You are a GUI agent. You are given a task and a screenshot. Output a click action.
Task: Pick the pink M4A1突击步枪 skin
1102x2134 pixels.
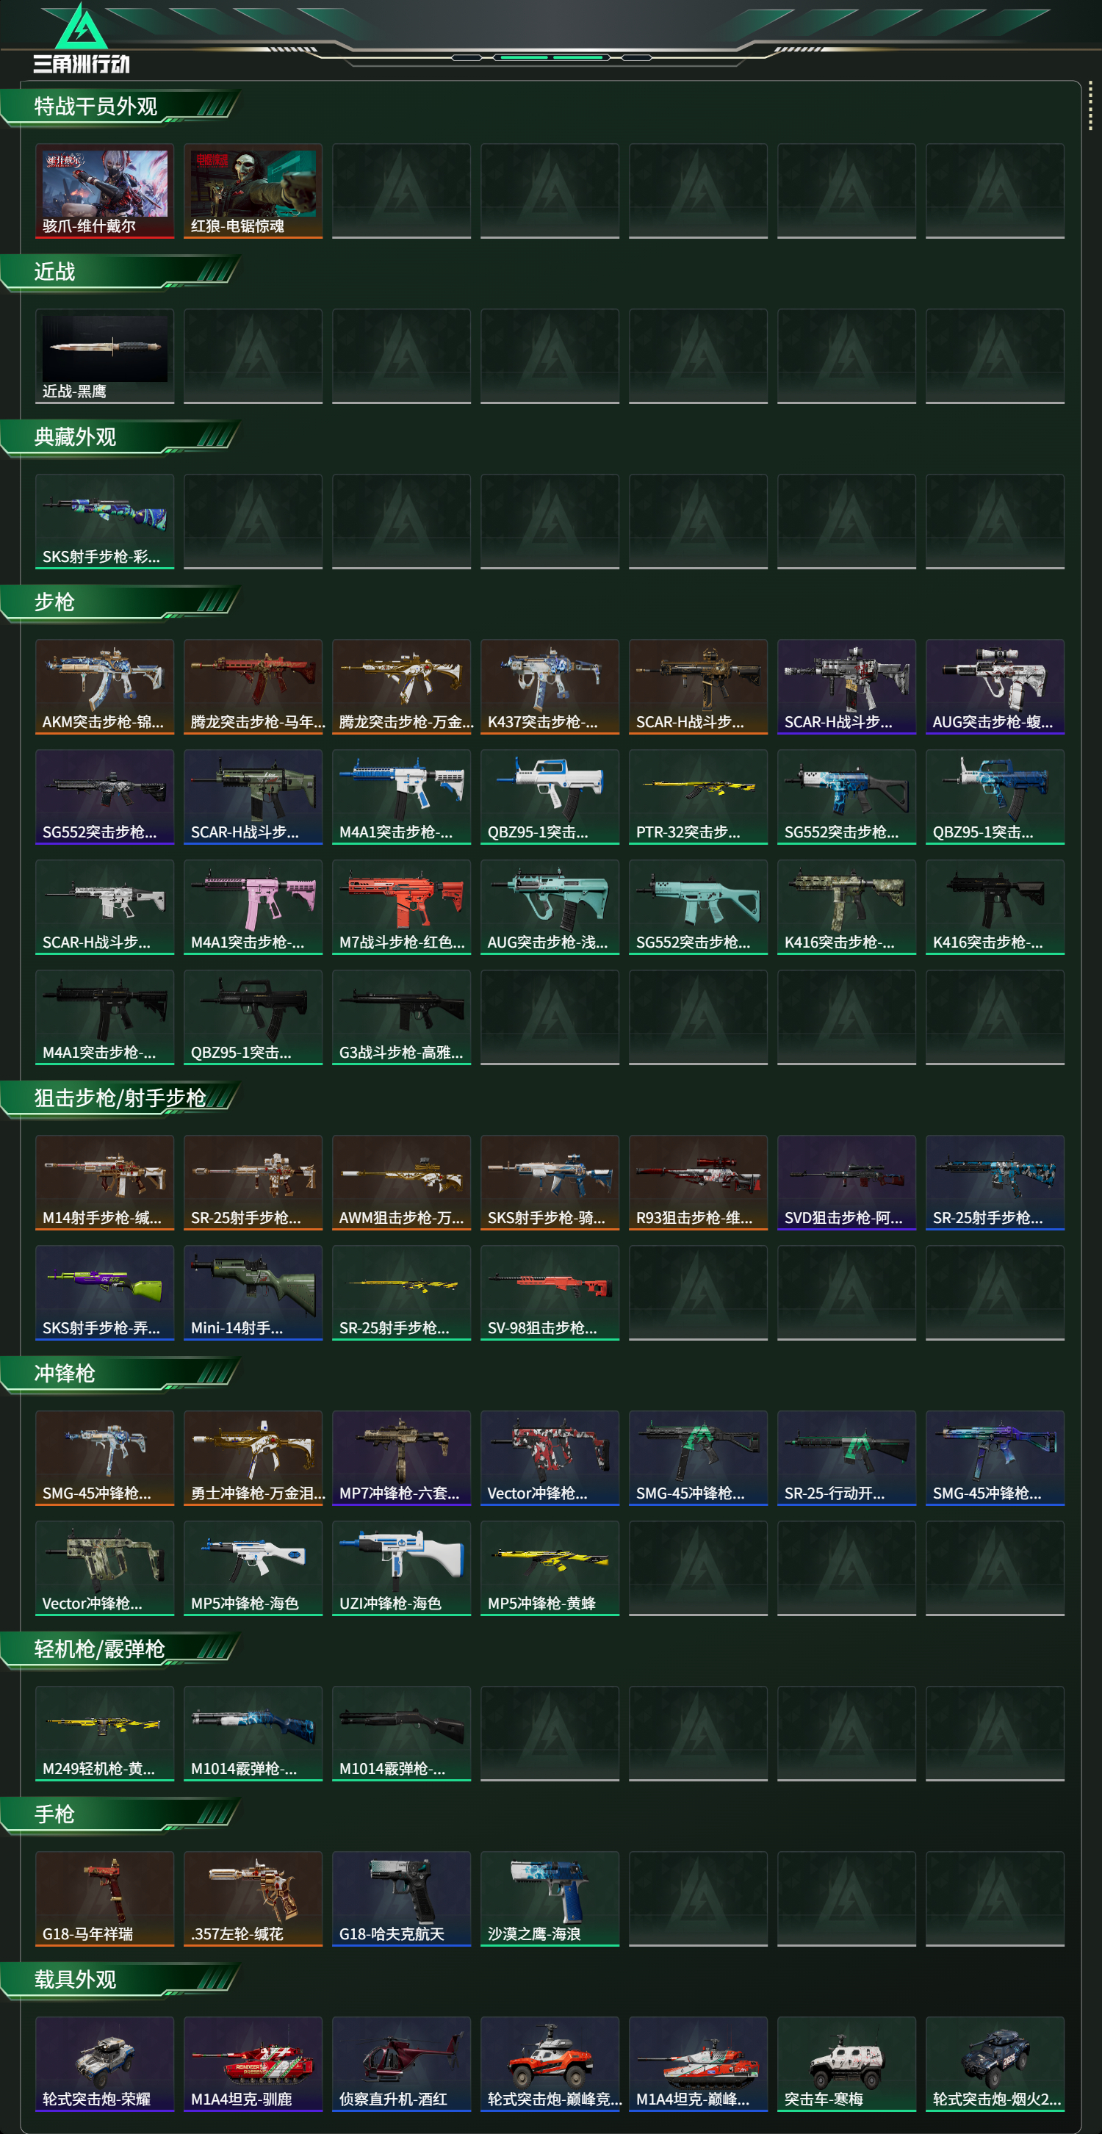coord(253,907)
